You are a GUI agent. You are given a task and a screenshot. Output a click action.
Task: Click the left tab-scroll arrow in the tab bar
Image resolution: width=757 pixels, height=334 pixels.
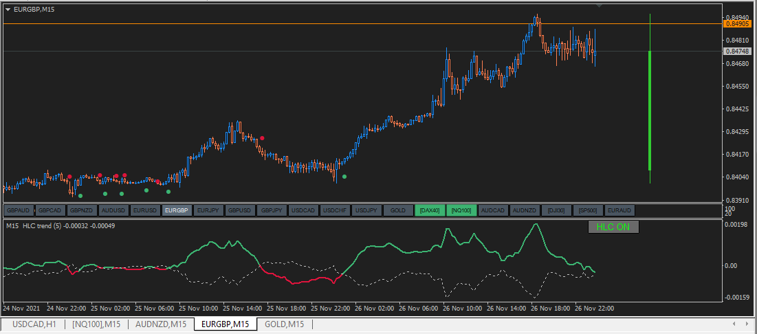pos(734,324)
